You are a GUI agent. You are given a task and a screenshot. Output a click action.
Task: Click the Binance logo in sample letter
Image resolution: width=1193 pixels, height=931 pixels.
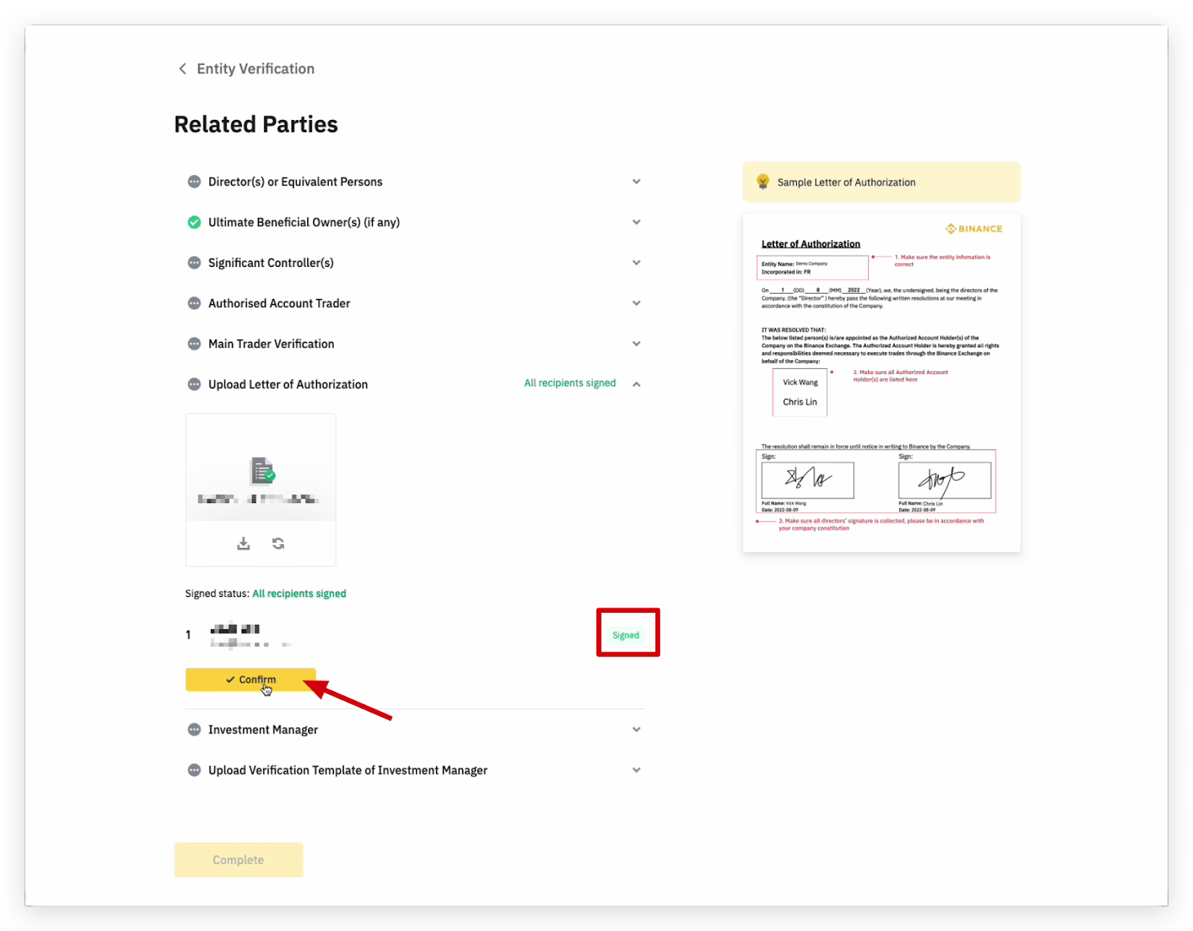[974, 229]
